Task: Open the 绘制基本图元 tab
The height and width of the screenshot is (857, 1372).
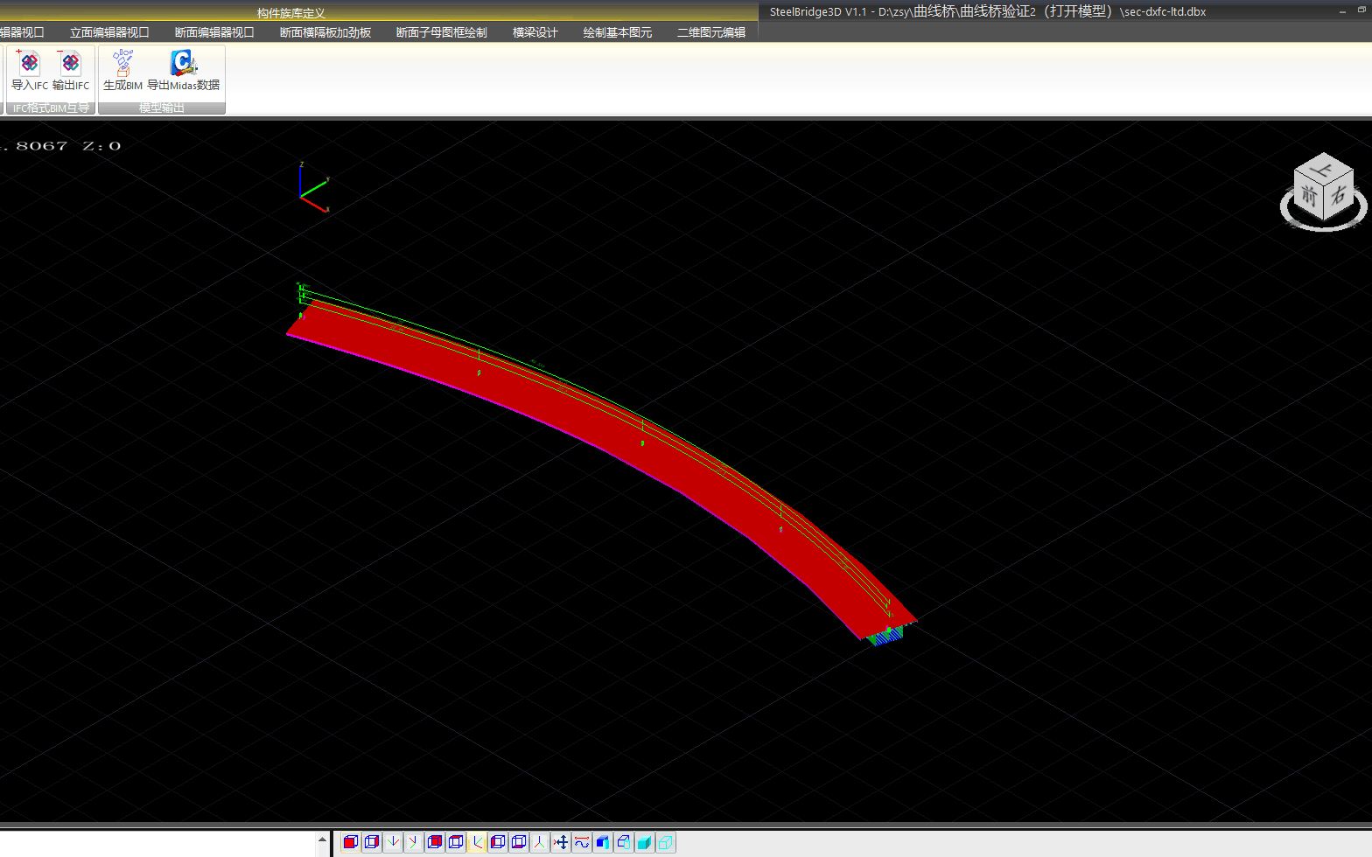Action: pyautogui.click(x=618, y=32)
